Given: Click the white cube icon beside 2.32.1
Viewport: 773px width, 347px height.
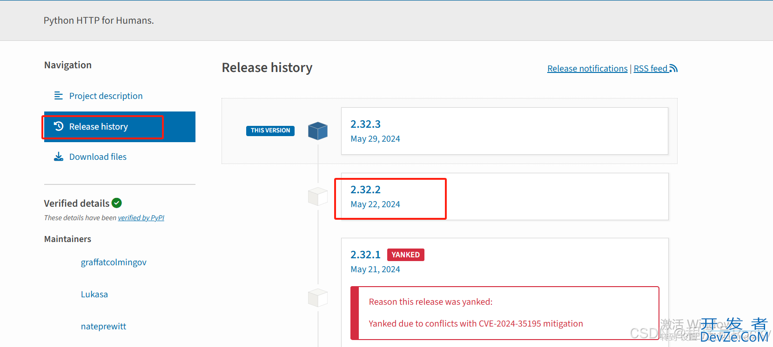Looking at the screenshot, I should pyautogui.click(x=318, y=297).
